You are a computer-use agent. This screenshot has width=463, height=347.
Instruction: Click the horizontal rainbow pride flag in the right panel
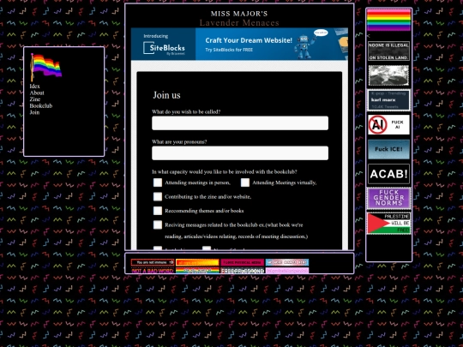388,20
